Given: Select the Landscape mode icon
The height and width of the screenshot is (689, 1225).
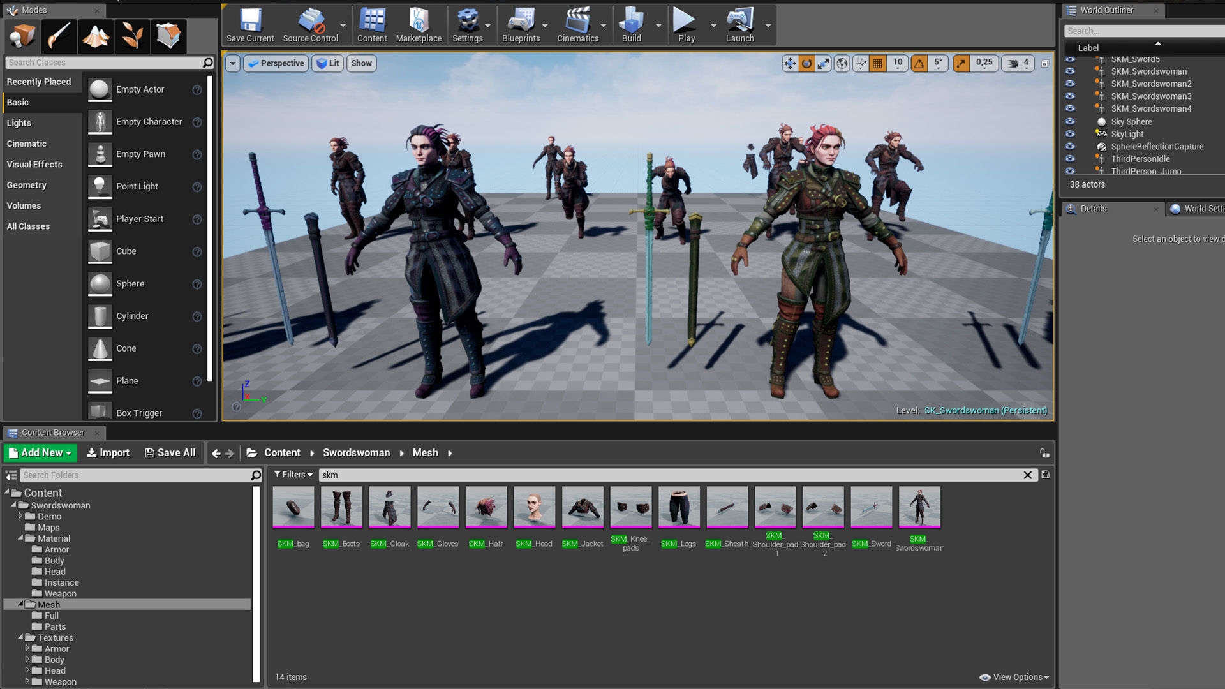Looking at the screenshot, I should pos(95,36).
